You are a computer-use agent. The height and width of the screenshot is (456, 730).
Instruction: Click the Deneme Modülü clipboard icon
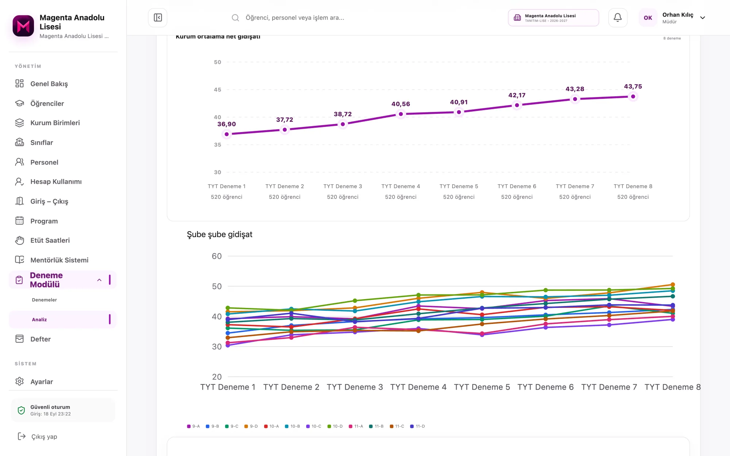pos(19,280)
